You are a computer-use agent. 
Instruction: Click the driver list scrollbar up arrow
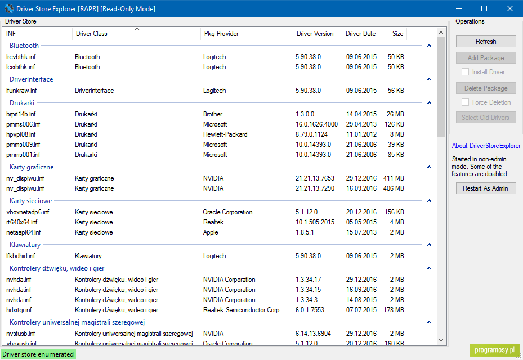[441, 33]
